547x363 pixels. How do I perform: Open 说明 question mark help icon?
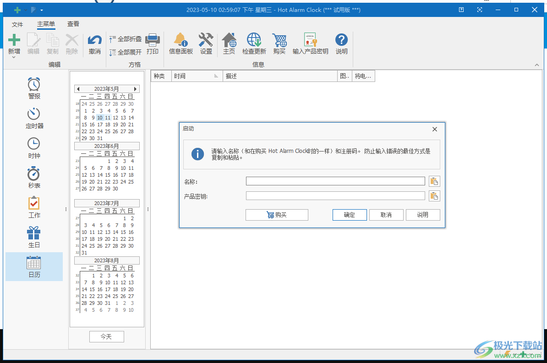point(341,40)
